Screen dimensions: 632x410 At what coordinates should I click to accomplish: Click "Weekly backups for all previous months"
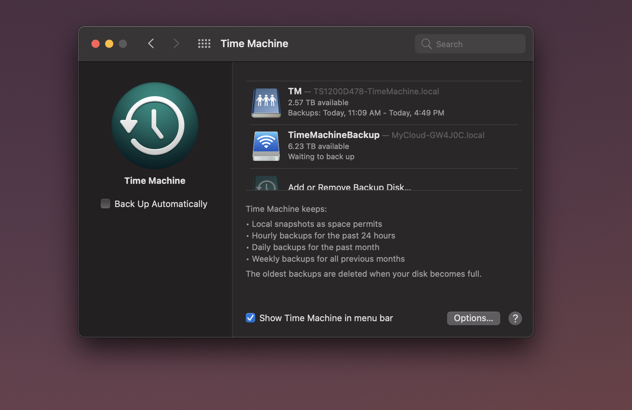pyautogui.click(x=328, y=259)
